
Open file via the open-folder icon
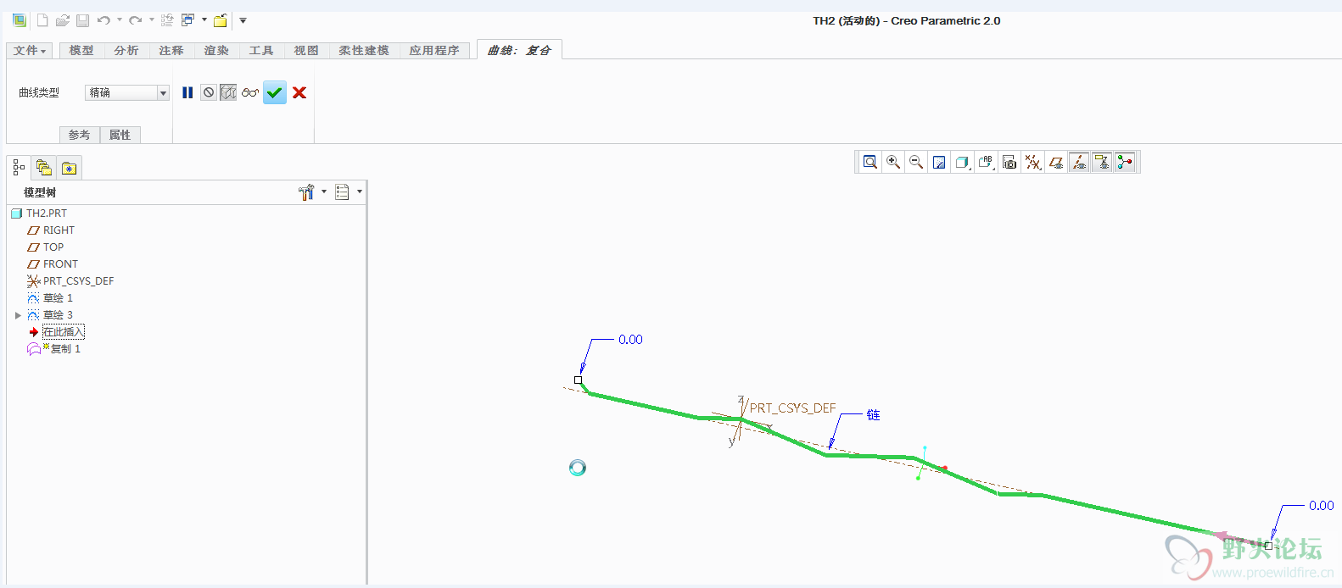pyautogui.click(x=62, y=20)
